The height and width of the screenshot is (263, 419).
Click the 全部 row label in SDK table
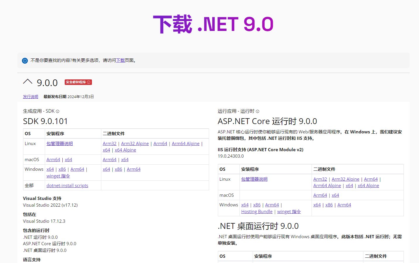[x=29, y=186]
